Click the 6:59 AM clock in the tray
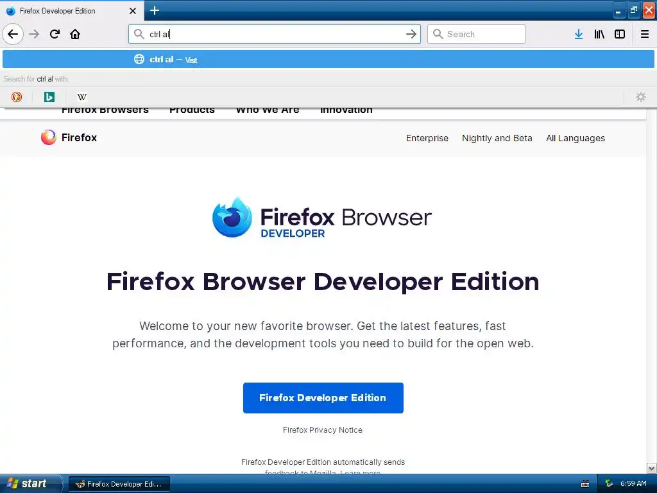This screenshot has width=657, height=493. tap(633, 483)
